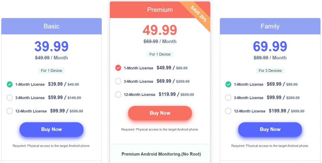This screenshot has width=322, height=163.
Task: Choose Family 3-Month License option
Action: [x=228, y=98]
